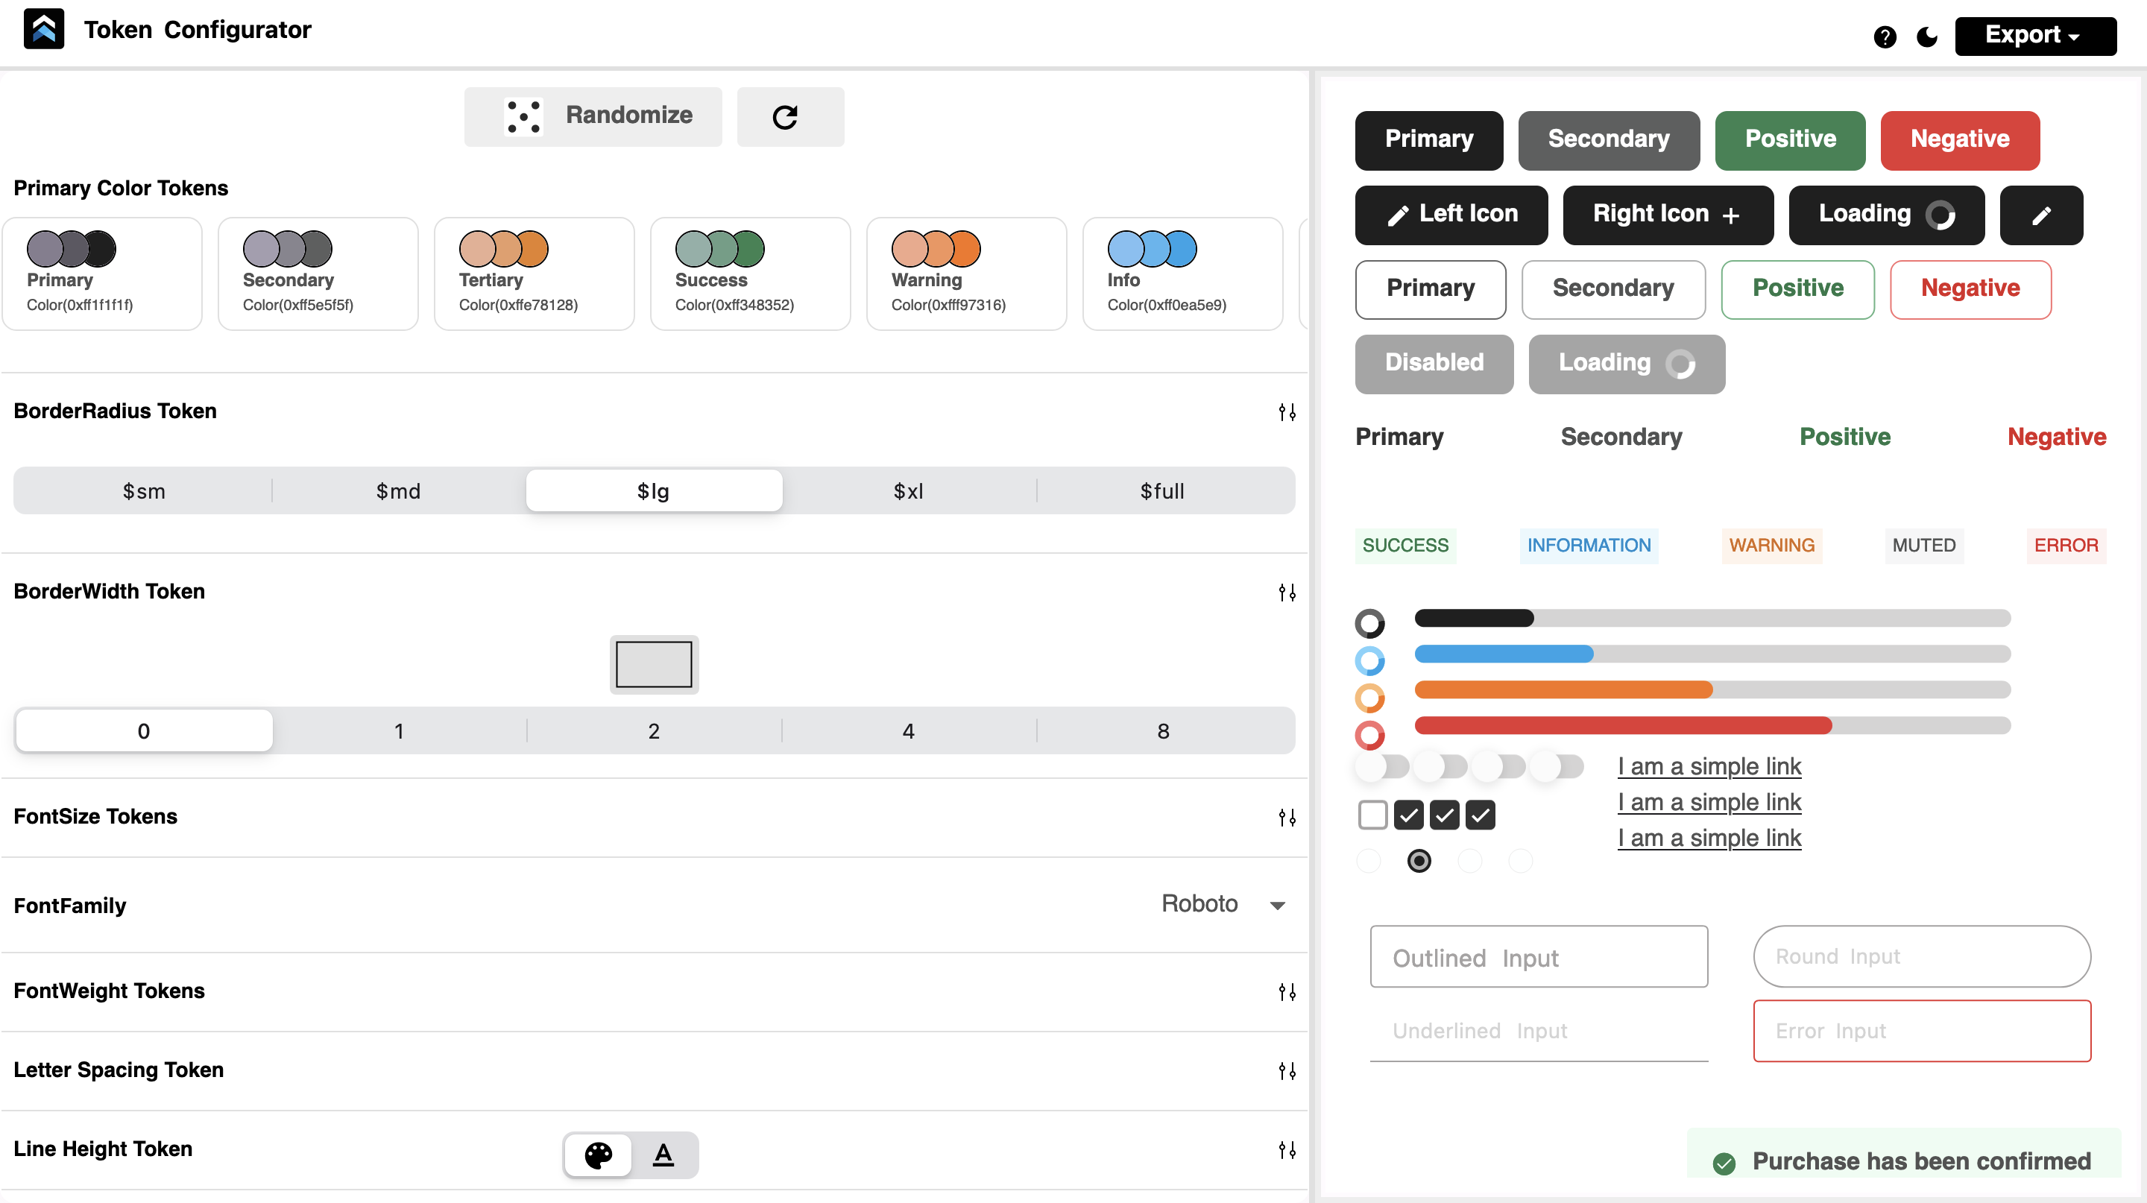Click the pencil icon-only button
The height and width of the screenshot is (1203, 2147).
pos(2040,215)
